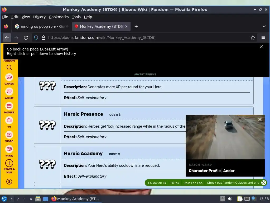Open the volume speaker tray icon
The width and height of the screenshot is (270, 203).
tap(230, 199)
